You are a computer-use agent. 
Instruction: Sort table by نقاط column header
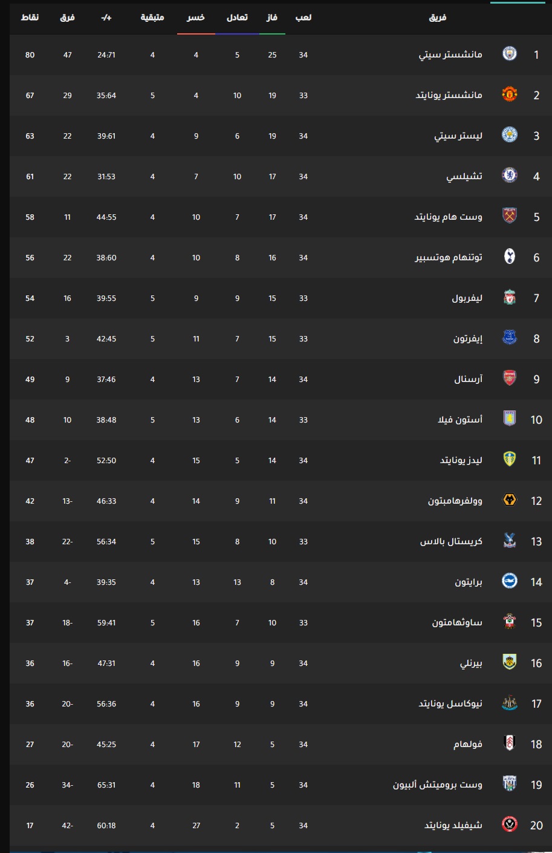click(x=30, y=18)
